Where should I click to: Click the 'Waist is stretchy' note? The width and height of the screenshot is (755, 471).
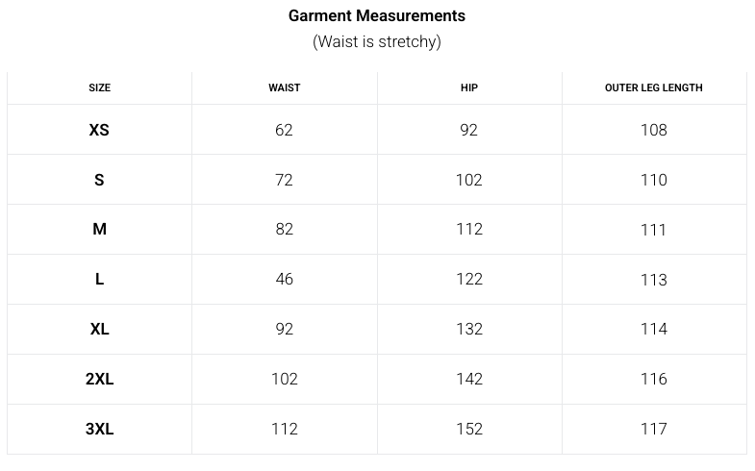click(x=377, y=41)
